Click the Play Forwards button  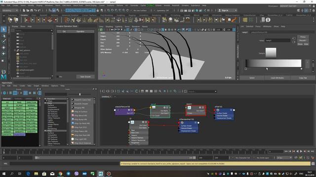pyautogui.click(x=301, y=151)
